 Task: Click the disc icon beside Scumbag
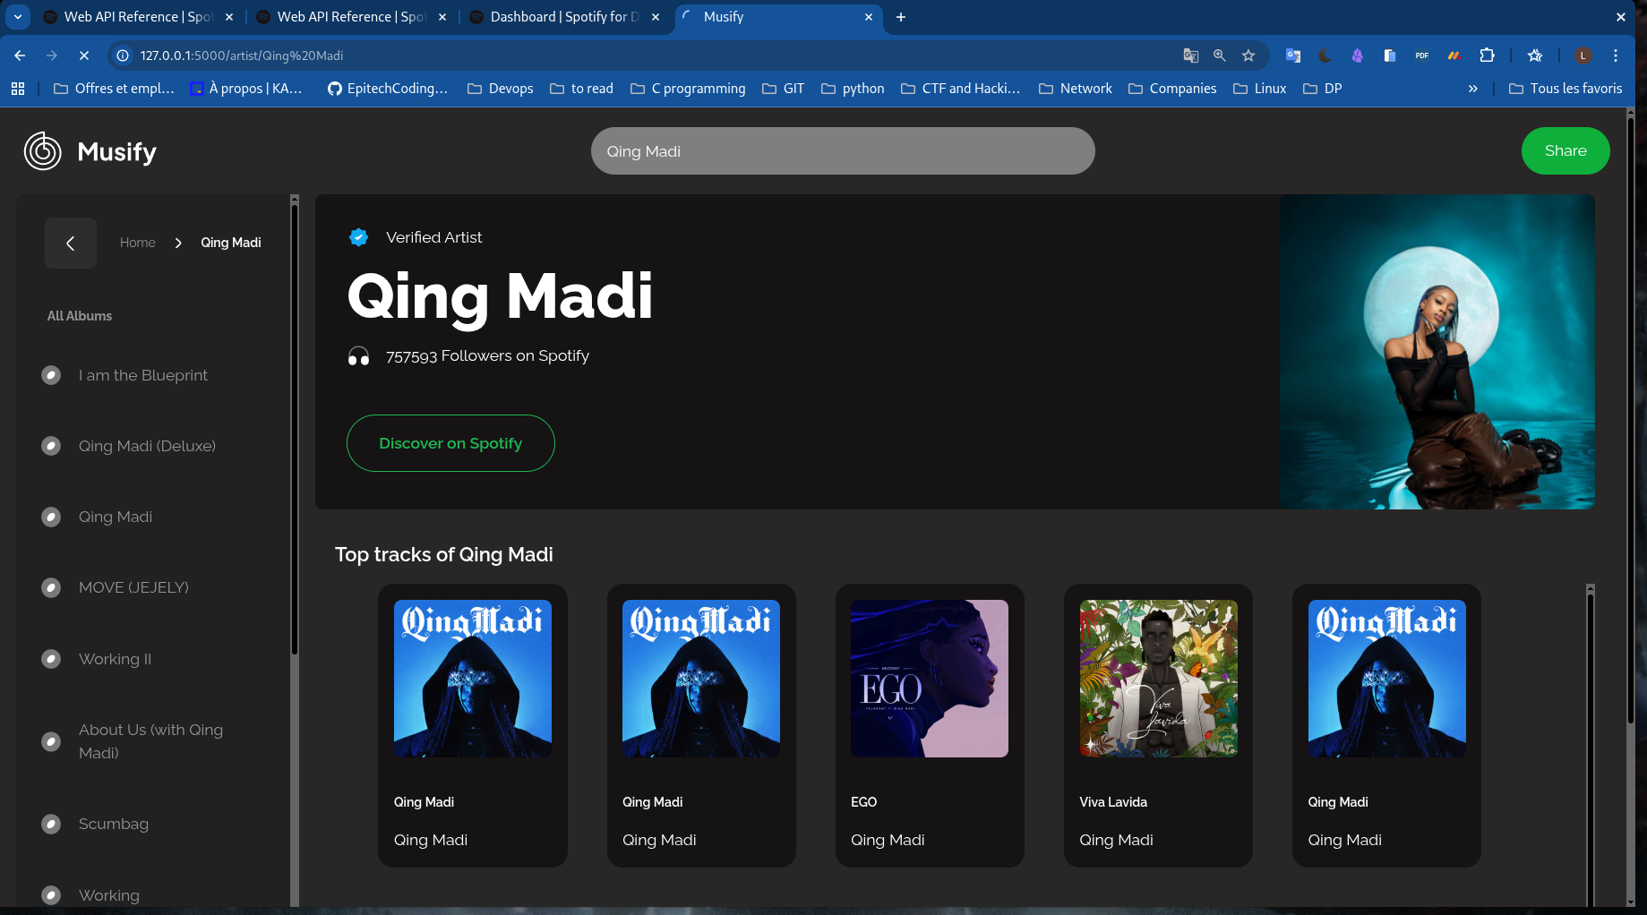(51, 824)
